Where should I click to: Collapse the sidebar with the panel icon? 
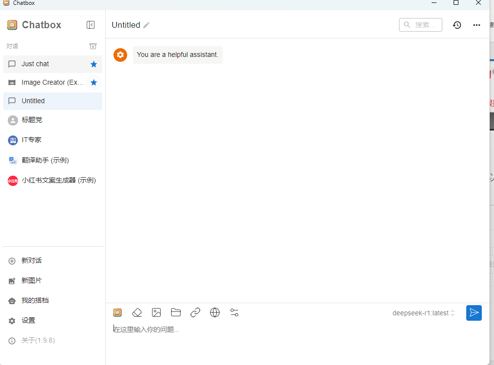point(91,25)
